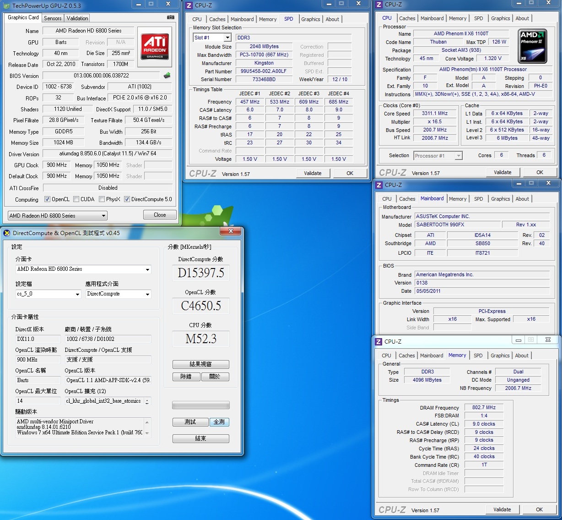Click the TechPowerUp GPU-Z title bar icon
Viewport: 562px width, 520px height.
pos(6,5)
